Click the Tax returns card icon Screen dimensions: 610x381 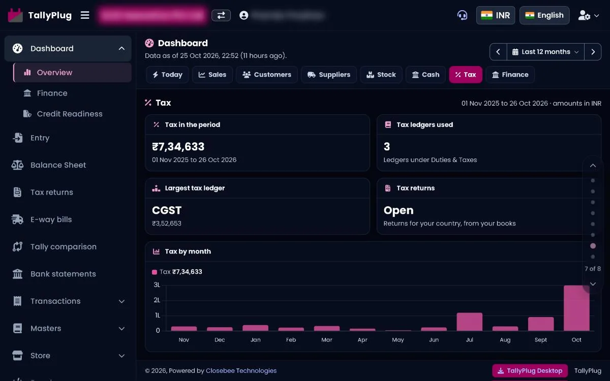coord(388,188)
